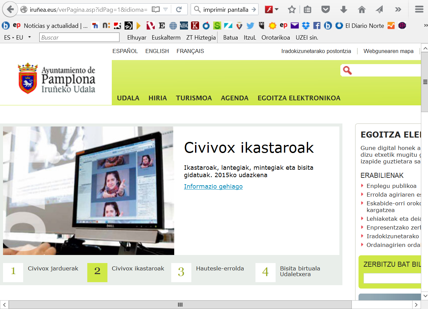Image resolution: width=428 pixels, height=309 pixels.
Task: Click into the Buscar translation input field
Action: (79, 38)
